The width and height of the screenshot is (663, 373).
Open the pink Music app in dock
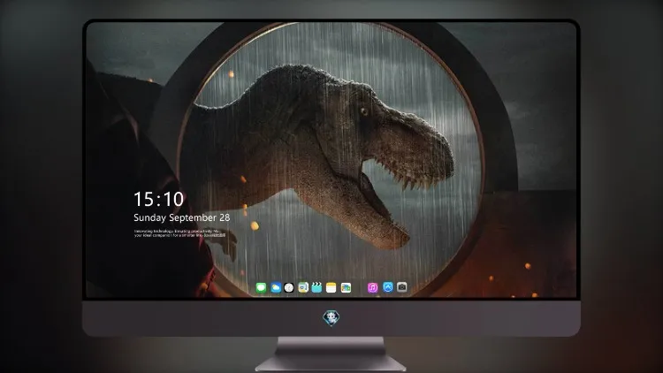372,288
